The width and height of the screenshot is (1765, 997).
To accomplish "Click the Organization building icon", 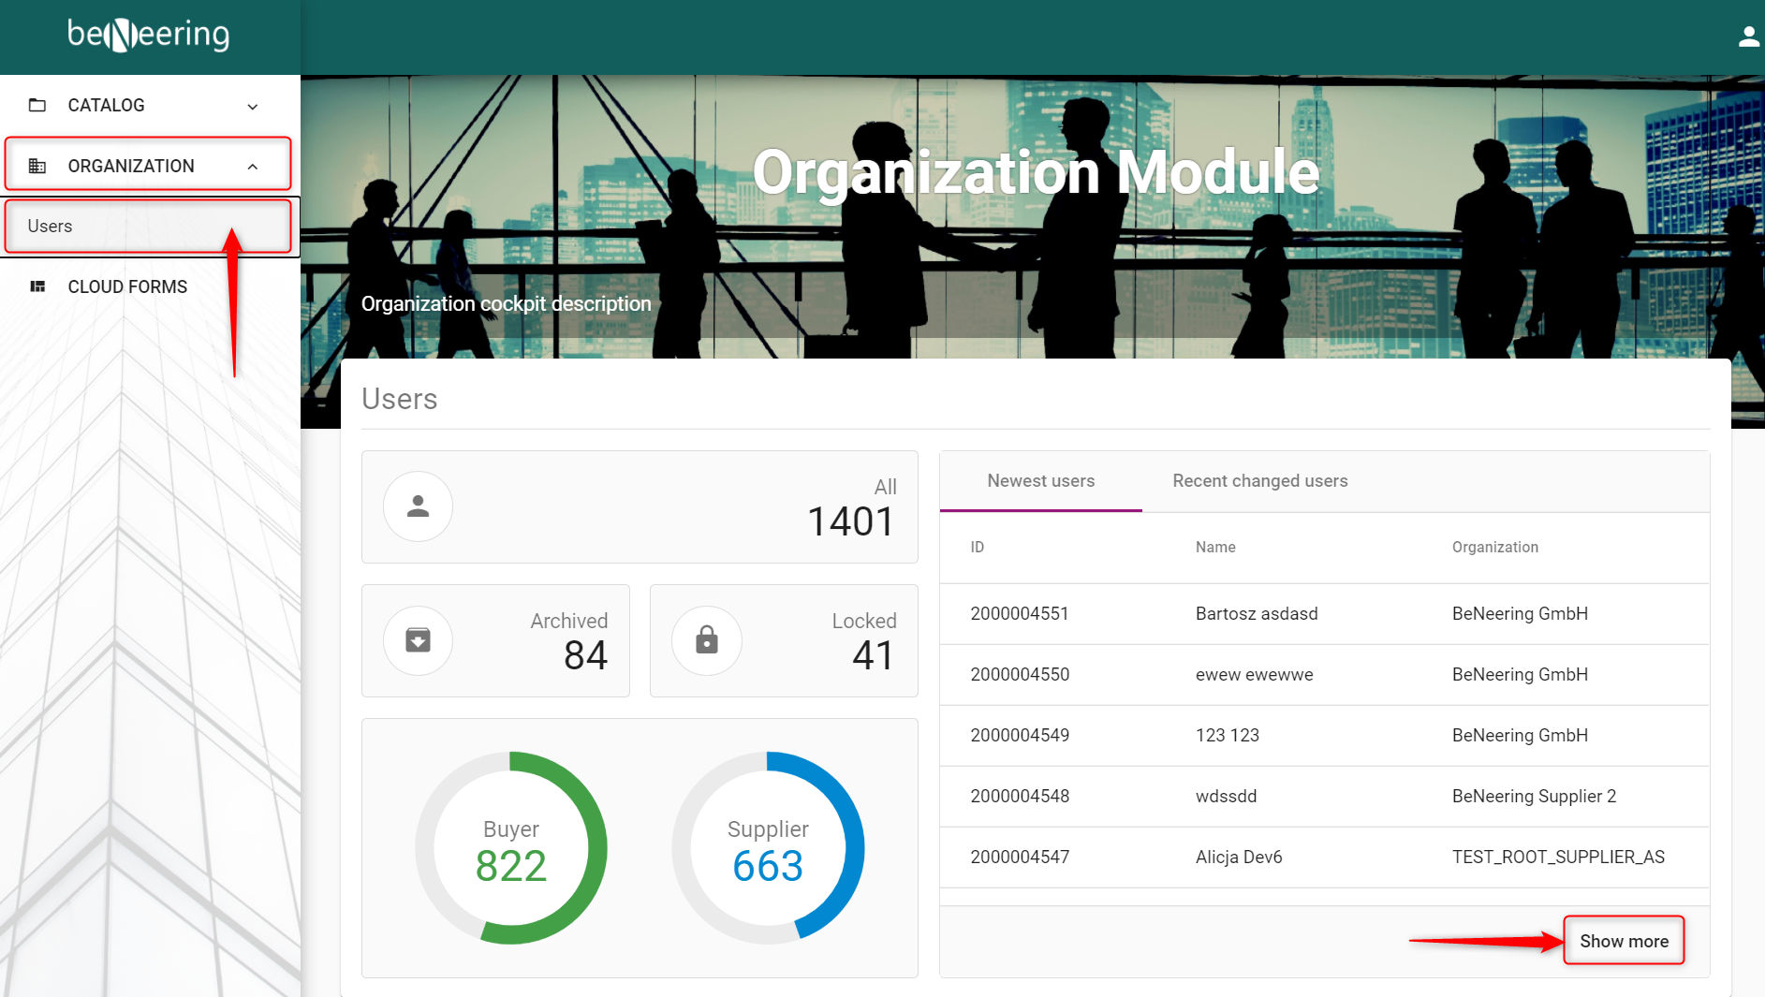I will pos(37,166).
